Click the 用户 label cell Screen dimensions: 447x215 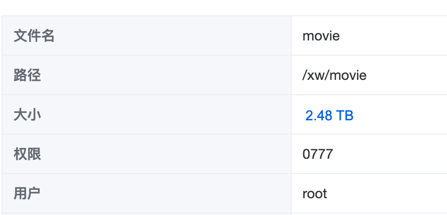tap(146, 193)
